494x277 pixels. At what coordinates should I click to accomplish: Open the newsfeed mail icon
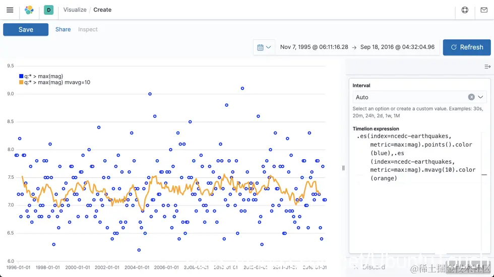click(x=483, y=10)
